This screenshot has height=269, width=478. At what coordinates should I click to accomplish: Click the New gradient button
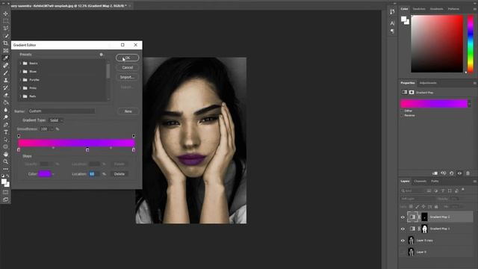click(128, 111)
